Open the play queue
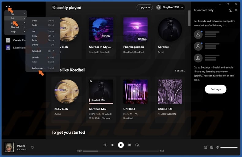The image size is (242, 157). coord(206,148)
